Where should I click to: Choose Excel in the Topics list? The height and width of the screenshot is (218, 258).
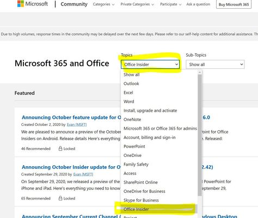click(x=159, y=93)
